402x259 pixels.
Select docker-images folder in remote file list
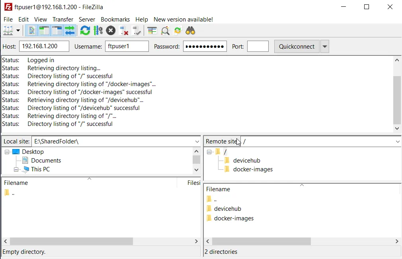234,218
